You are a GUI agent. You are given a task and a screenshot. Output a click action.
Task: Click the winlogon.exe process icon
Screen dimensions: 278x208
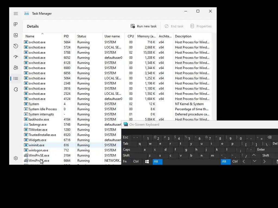pyautogui.click(x=26, y=150)
